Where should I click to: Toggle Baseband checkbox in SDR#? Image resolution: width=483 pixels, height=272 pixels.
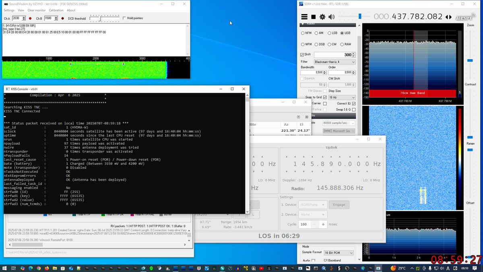pyautogui.click(x=326, y=260)
